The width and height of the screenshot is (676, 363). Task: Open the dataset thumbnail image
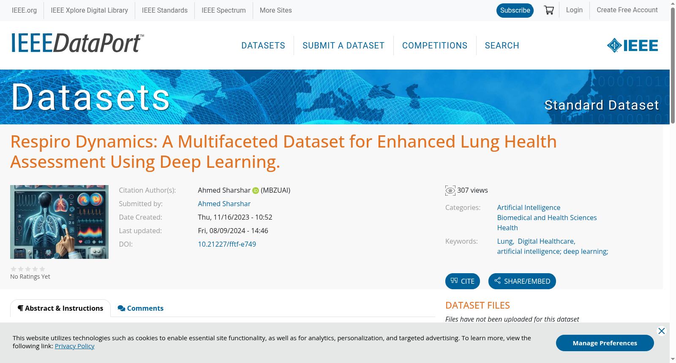point(59,222)
